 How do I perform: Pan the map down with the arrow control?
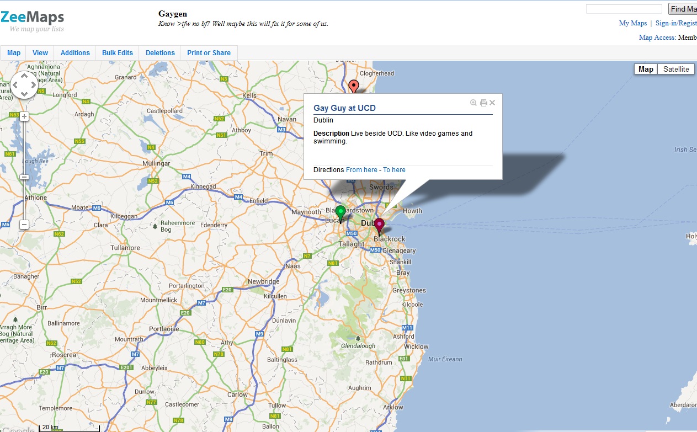(24, 94)
